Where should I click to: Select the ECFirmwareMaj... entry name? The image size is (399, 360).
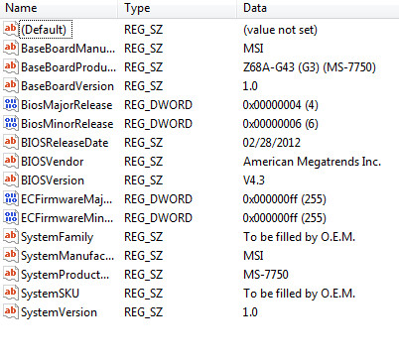(x=66, y=199)
